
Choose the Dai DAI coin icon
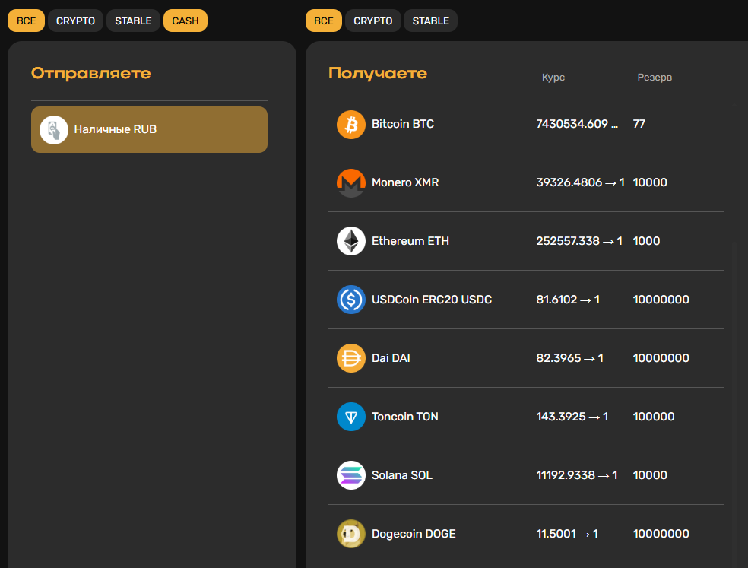coord(351,358)
